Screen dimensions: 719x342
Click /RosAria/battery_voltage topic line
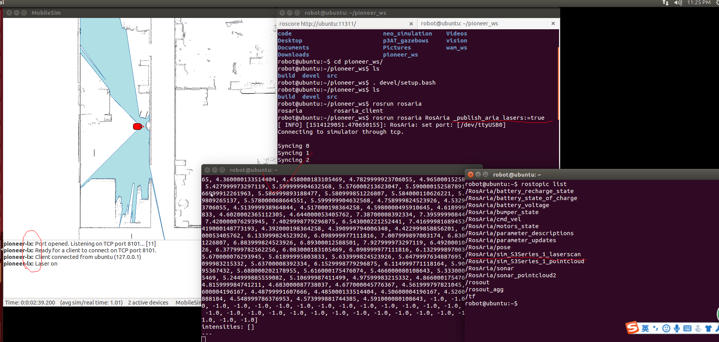tap(507, 205)
